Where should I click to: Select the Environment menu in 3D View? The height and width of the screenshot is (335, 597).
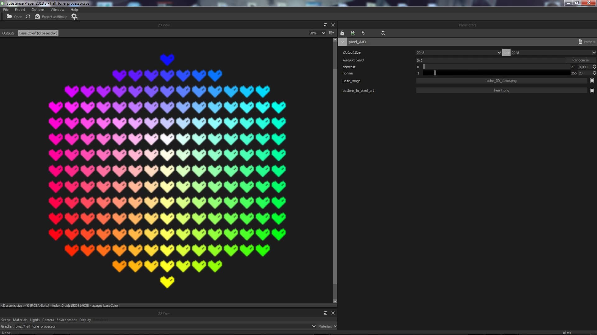pyautogui.click(x=67, y=320)
